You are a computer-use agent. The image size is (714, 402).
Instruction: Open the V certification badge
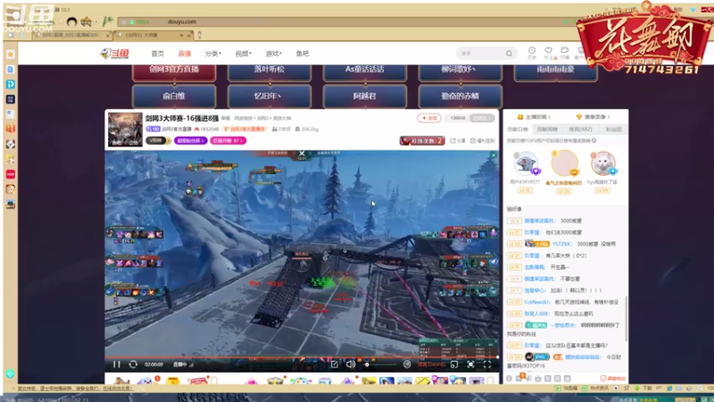point(157,140)
